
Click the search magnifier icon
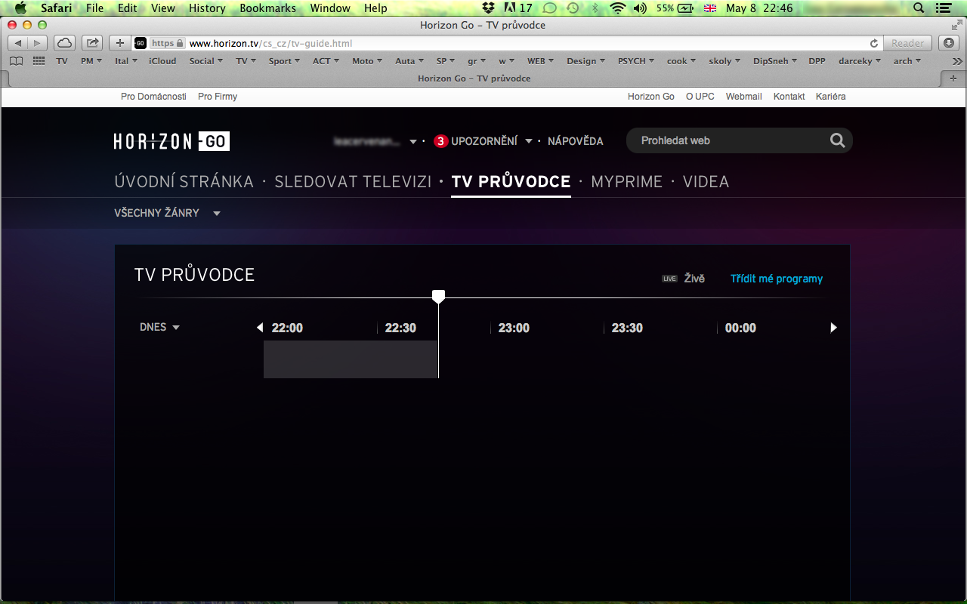pos(837,140)
